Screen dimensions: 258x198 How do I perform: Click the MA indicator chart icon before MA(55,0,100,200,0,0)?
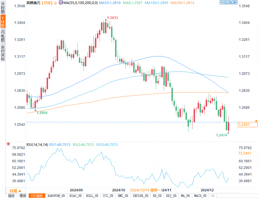coord(61,3)
